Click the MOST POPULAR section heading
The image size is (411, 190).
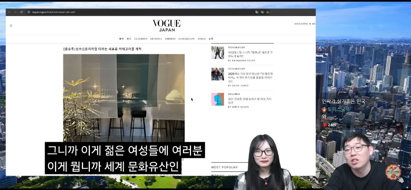point(224,167)
